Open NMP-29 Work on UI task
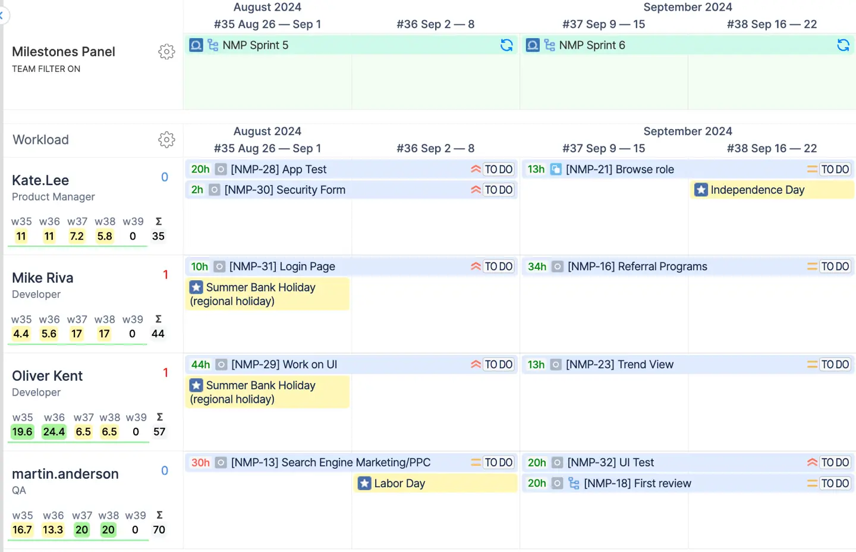 click(284, 365)
